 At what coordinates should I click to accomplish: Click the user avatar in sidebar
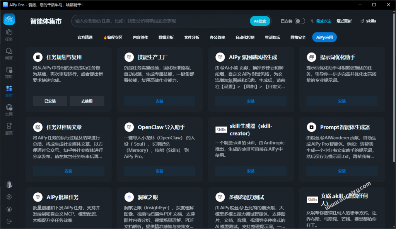(x=9, y=184)
